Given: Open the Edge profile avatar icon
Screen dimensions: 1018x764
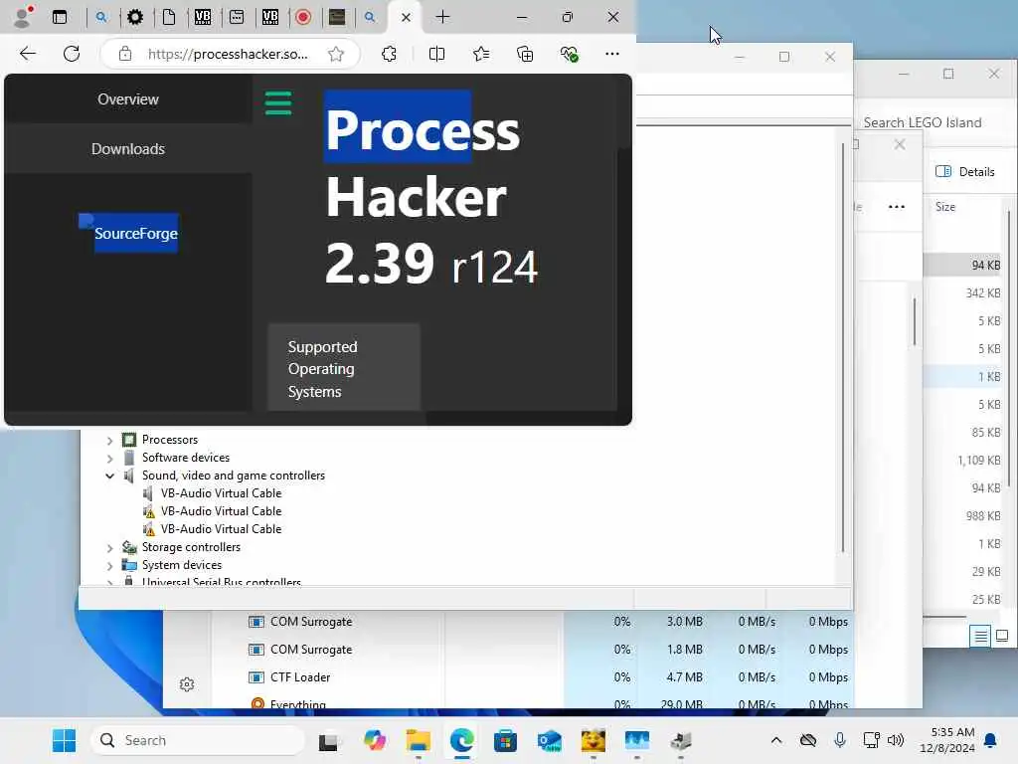Looking at the screenshot, I should tap(24, 17).
